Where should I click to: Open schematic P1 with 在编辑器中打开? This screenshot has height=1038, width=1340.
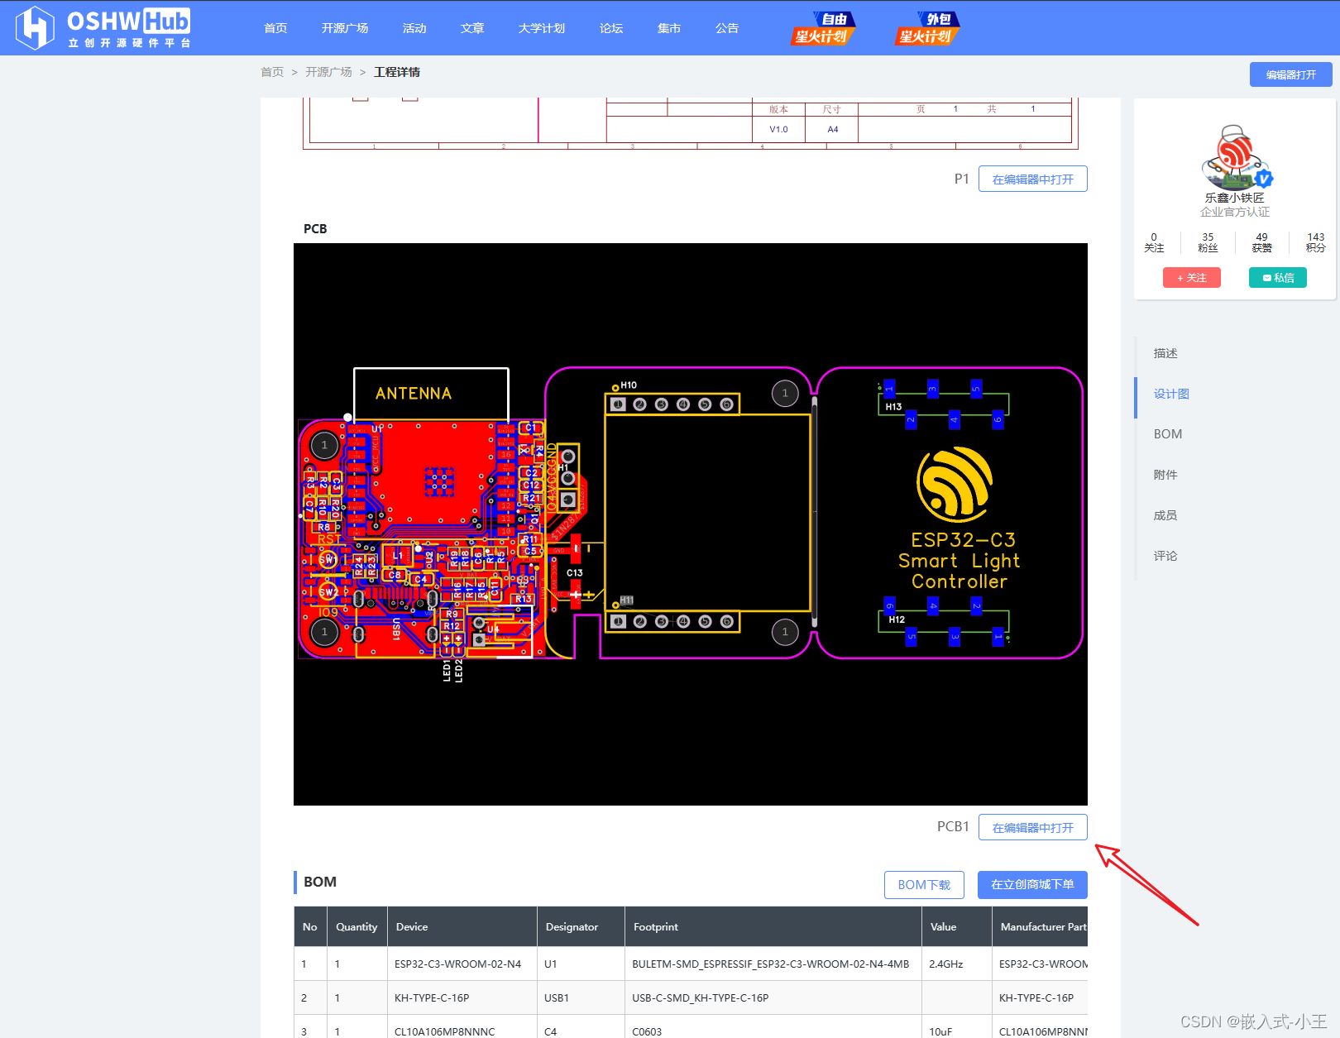(1033, 179)
